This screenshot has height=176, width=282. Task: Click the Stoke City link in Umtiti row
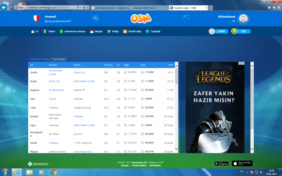79,72
